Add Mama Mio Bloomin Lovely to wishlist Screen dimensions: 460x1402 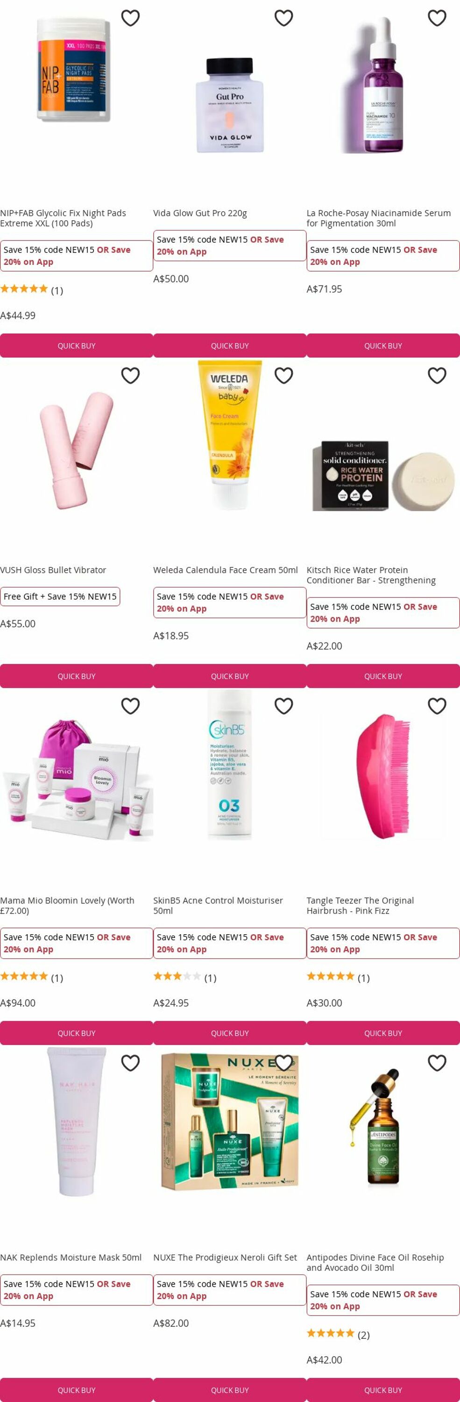pos(130,706)
